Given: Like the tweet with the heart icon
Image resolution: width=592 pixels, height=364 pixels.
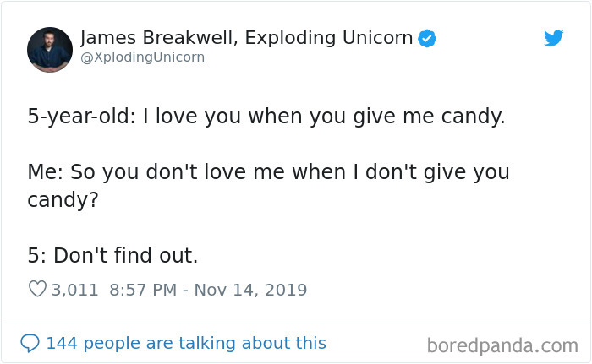Looking at the screenshot, I should (37, 290).
